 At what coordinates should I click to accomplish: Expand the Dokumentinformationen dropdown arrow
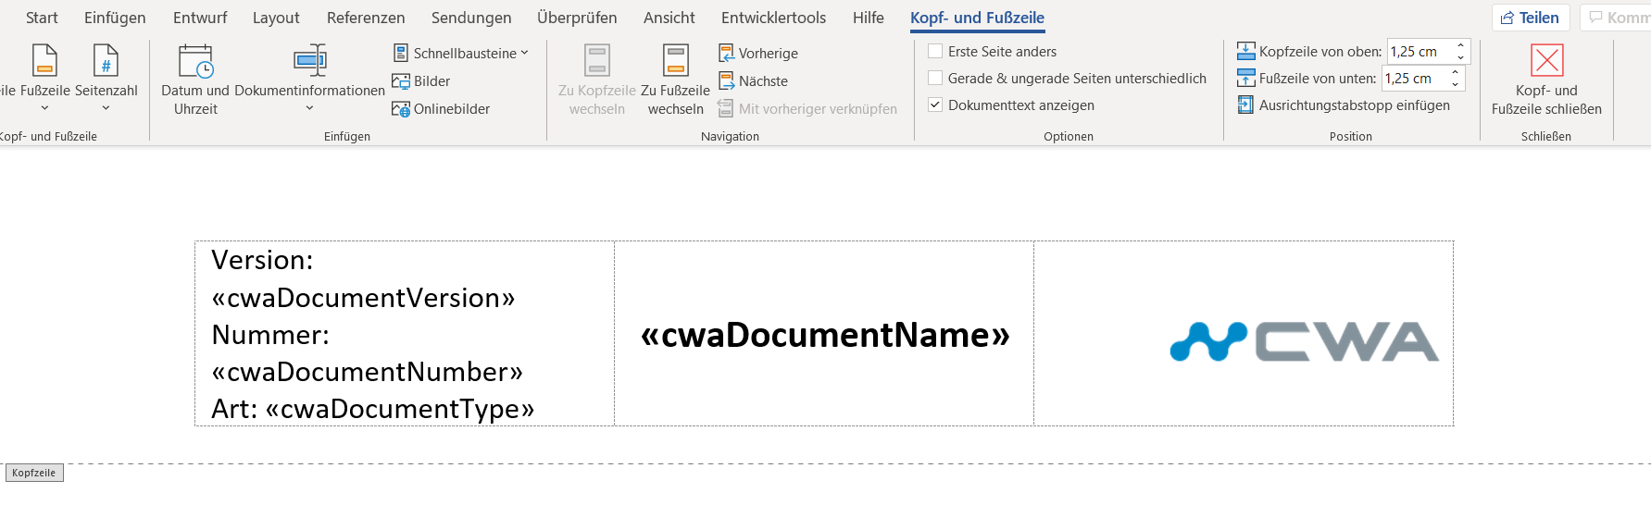[309, 108]
